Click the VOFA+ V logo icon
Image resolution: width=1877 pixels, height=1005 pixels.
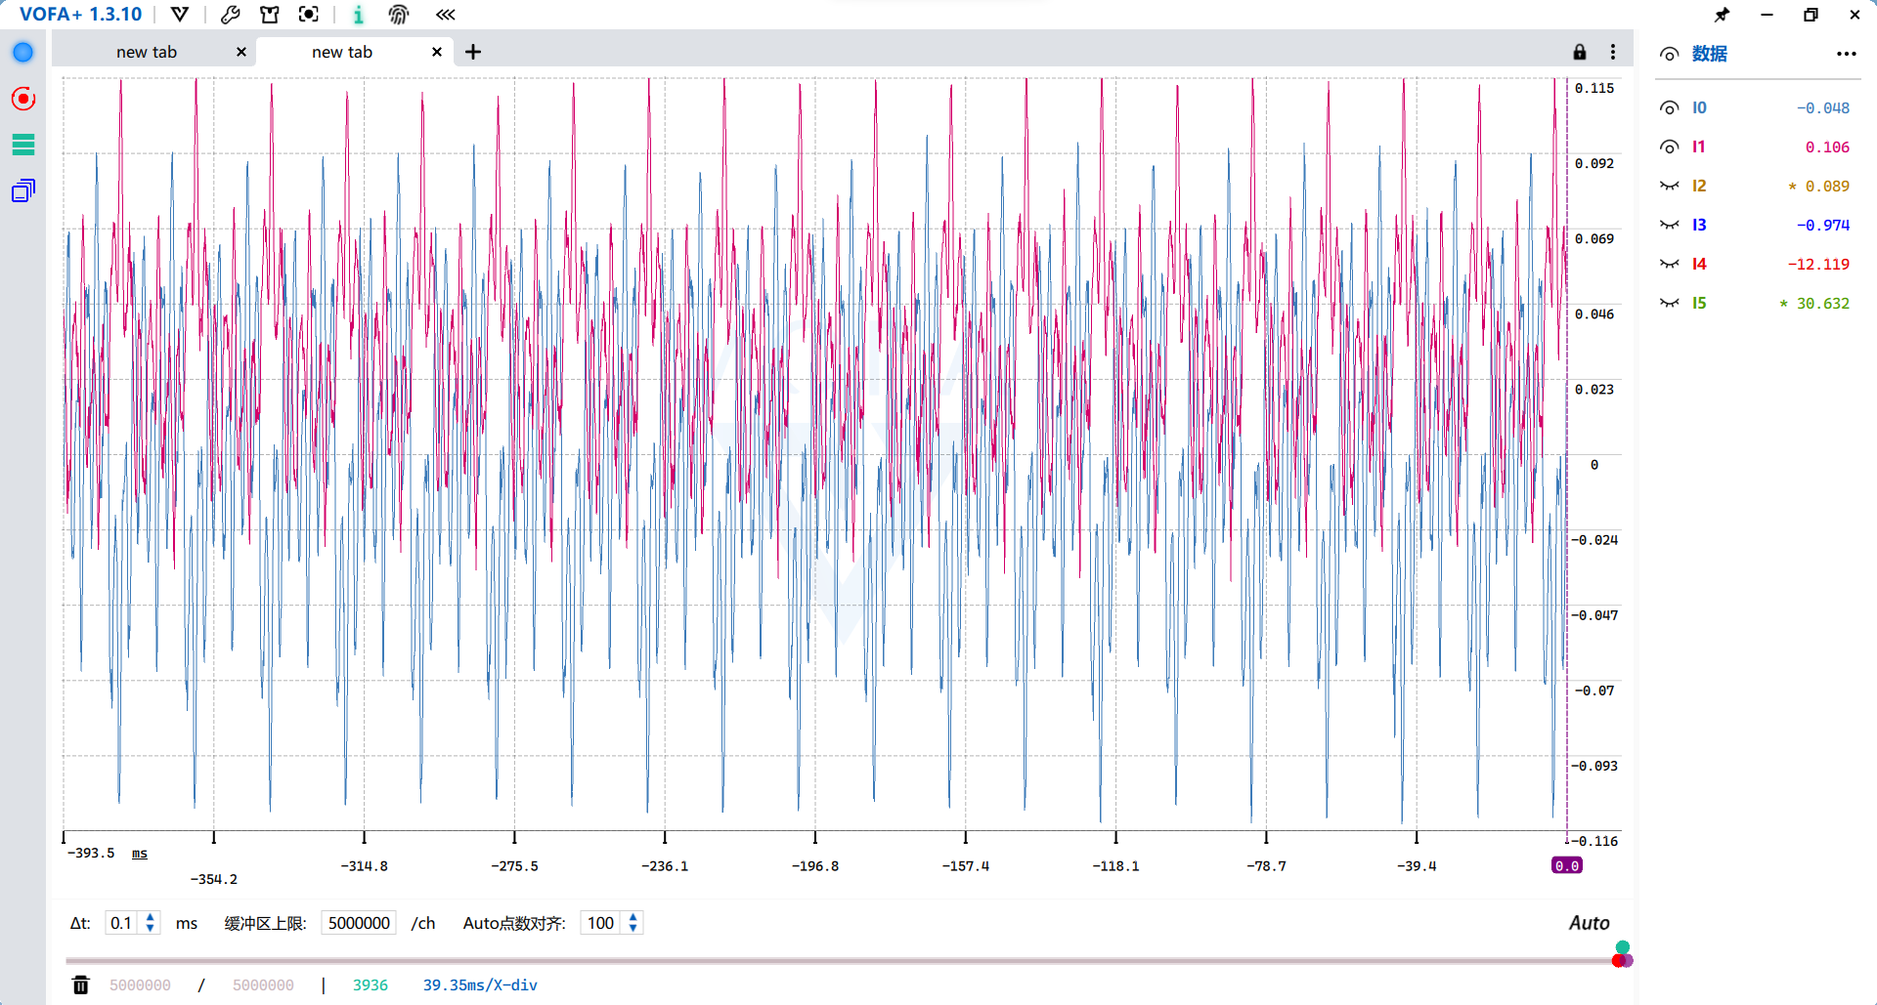point(180,15)
